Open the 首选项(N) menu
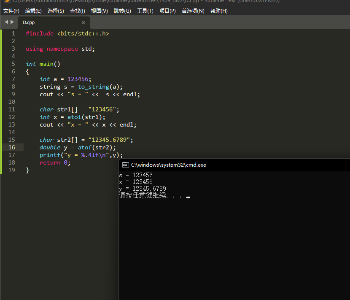Screen dimensions: 350x300 (x=193, y=11)
